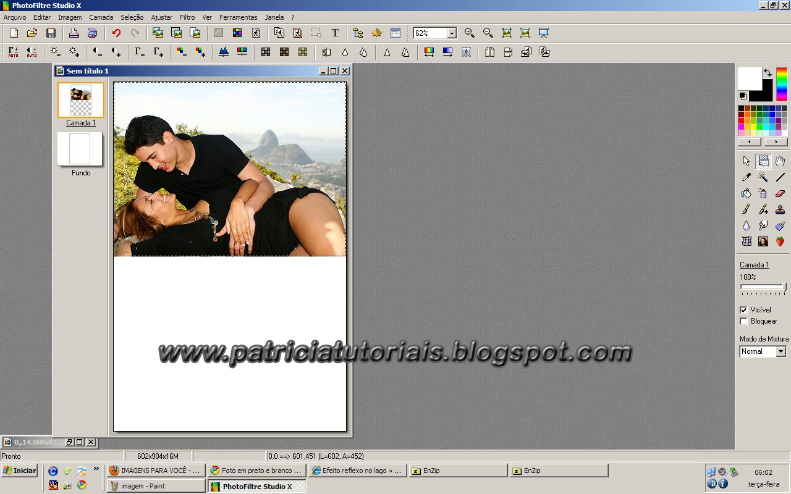Image resolution: width=791 pixels, height=494 pixels.
Task: Toggle the Visível checkbox
Action: pos(743,310)
